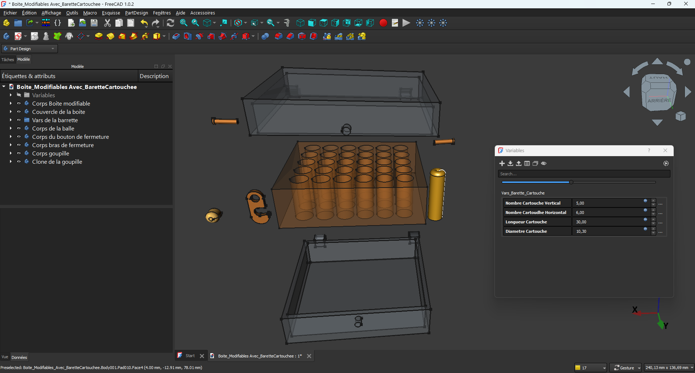Start macro recording with the red circle
695x373 pixels.
click(x=383, y=23)
